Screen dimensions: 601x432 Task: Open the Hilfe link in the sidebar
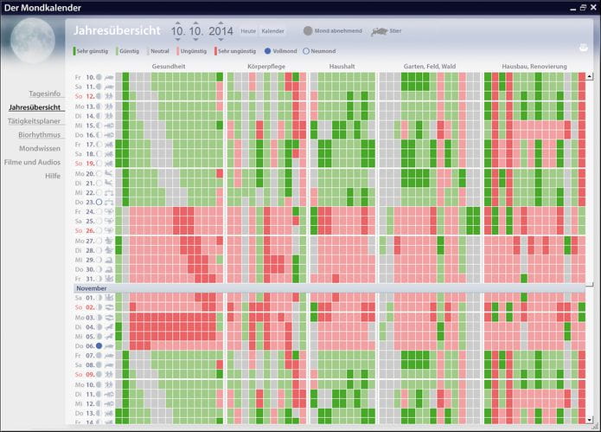pyautogui.click(x=53, y=176)
